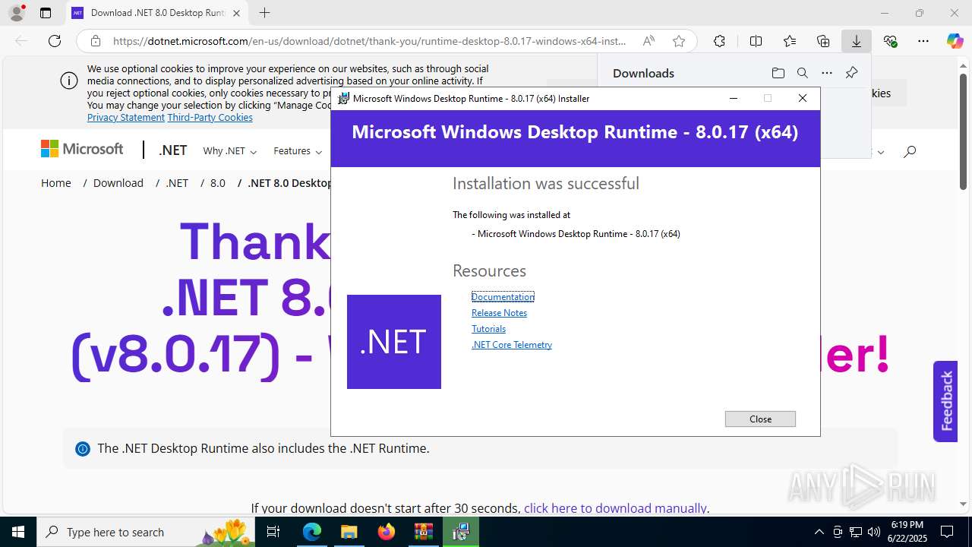Open the Tutorials resource link
The width and height of the screenshot is (972, 547).
point(488,329)
